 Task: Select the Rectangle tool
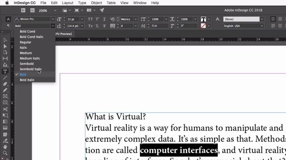point(5,102)
